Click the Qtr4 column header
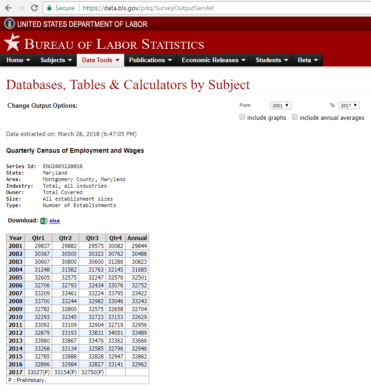 (x=115, y=238)
